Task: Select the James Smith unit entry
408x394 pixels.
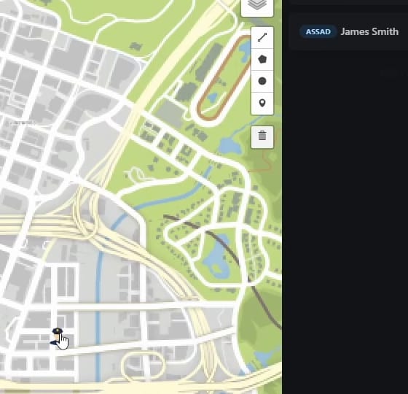Action: tap(349, 32)
